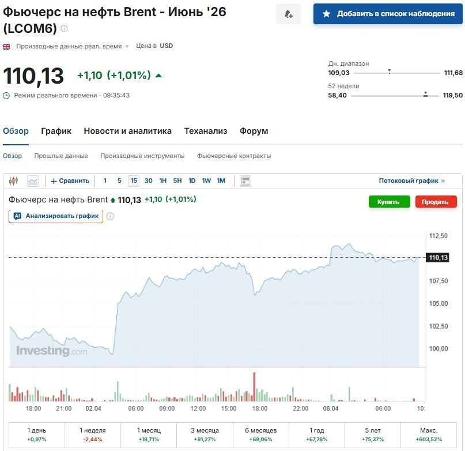
Task: Click the info icon next to LCOM6
Action: [x=63, y=28]
